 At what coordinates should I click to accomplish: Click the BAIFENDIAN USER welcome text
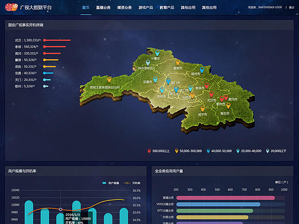(x=265, y=7)
